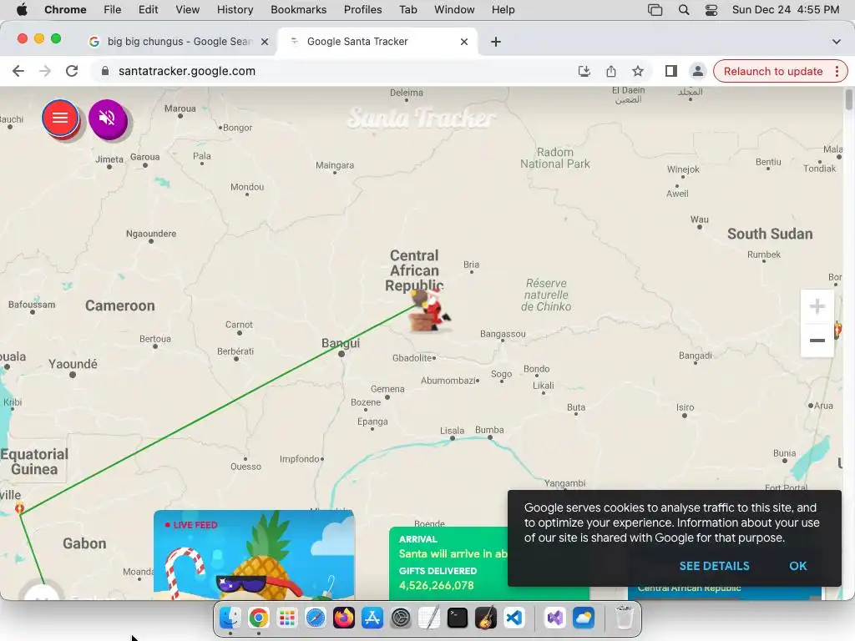Toggle the Chrome side panel
Image resolution: width=855 pixels, height=641 pixels.
click(x=670, y=71)
